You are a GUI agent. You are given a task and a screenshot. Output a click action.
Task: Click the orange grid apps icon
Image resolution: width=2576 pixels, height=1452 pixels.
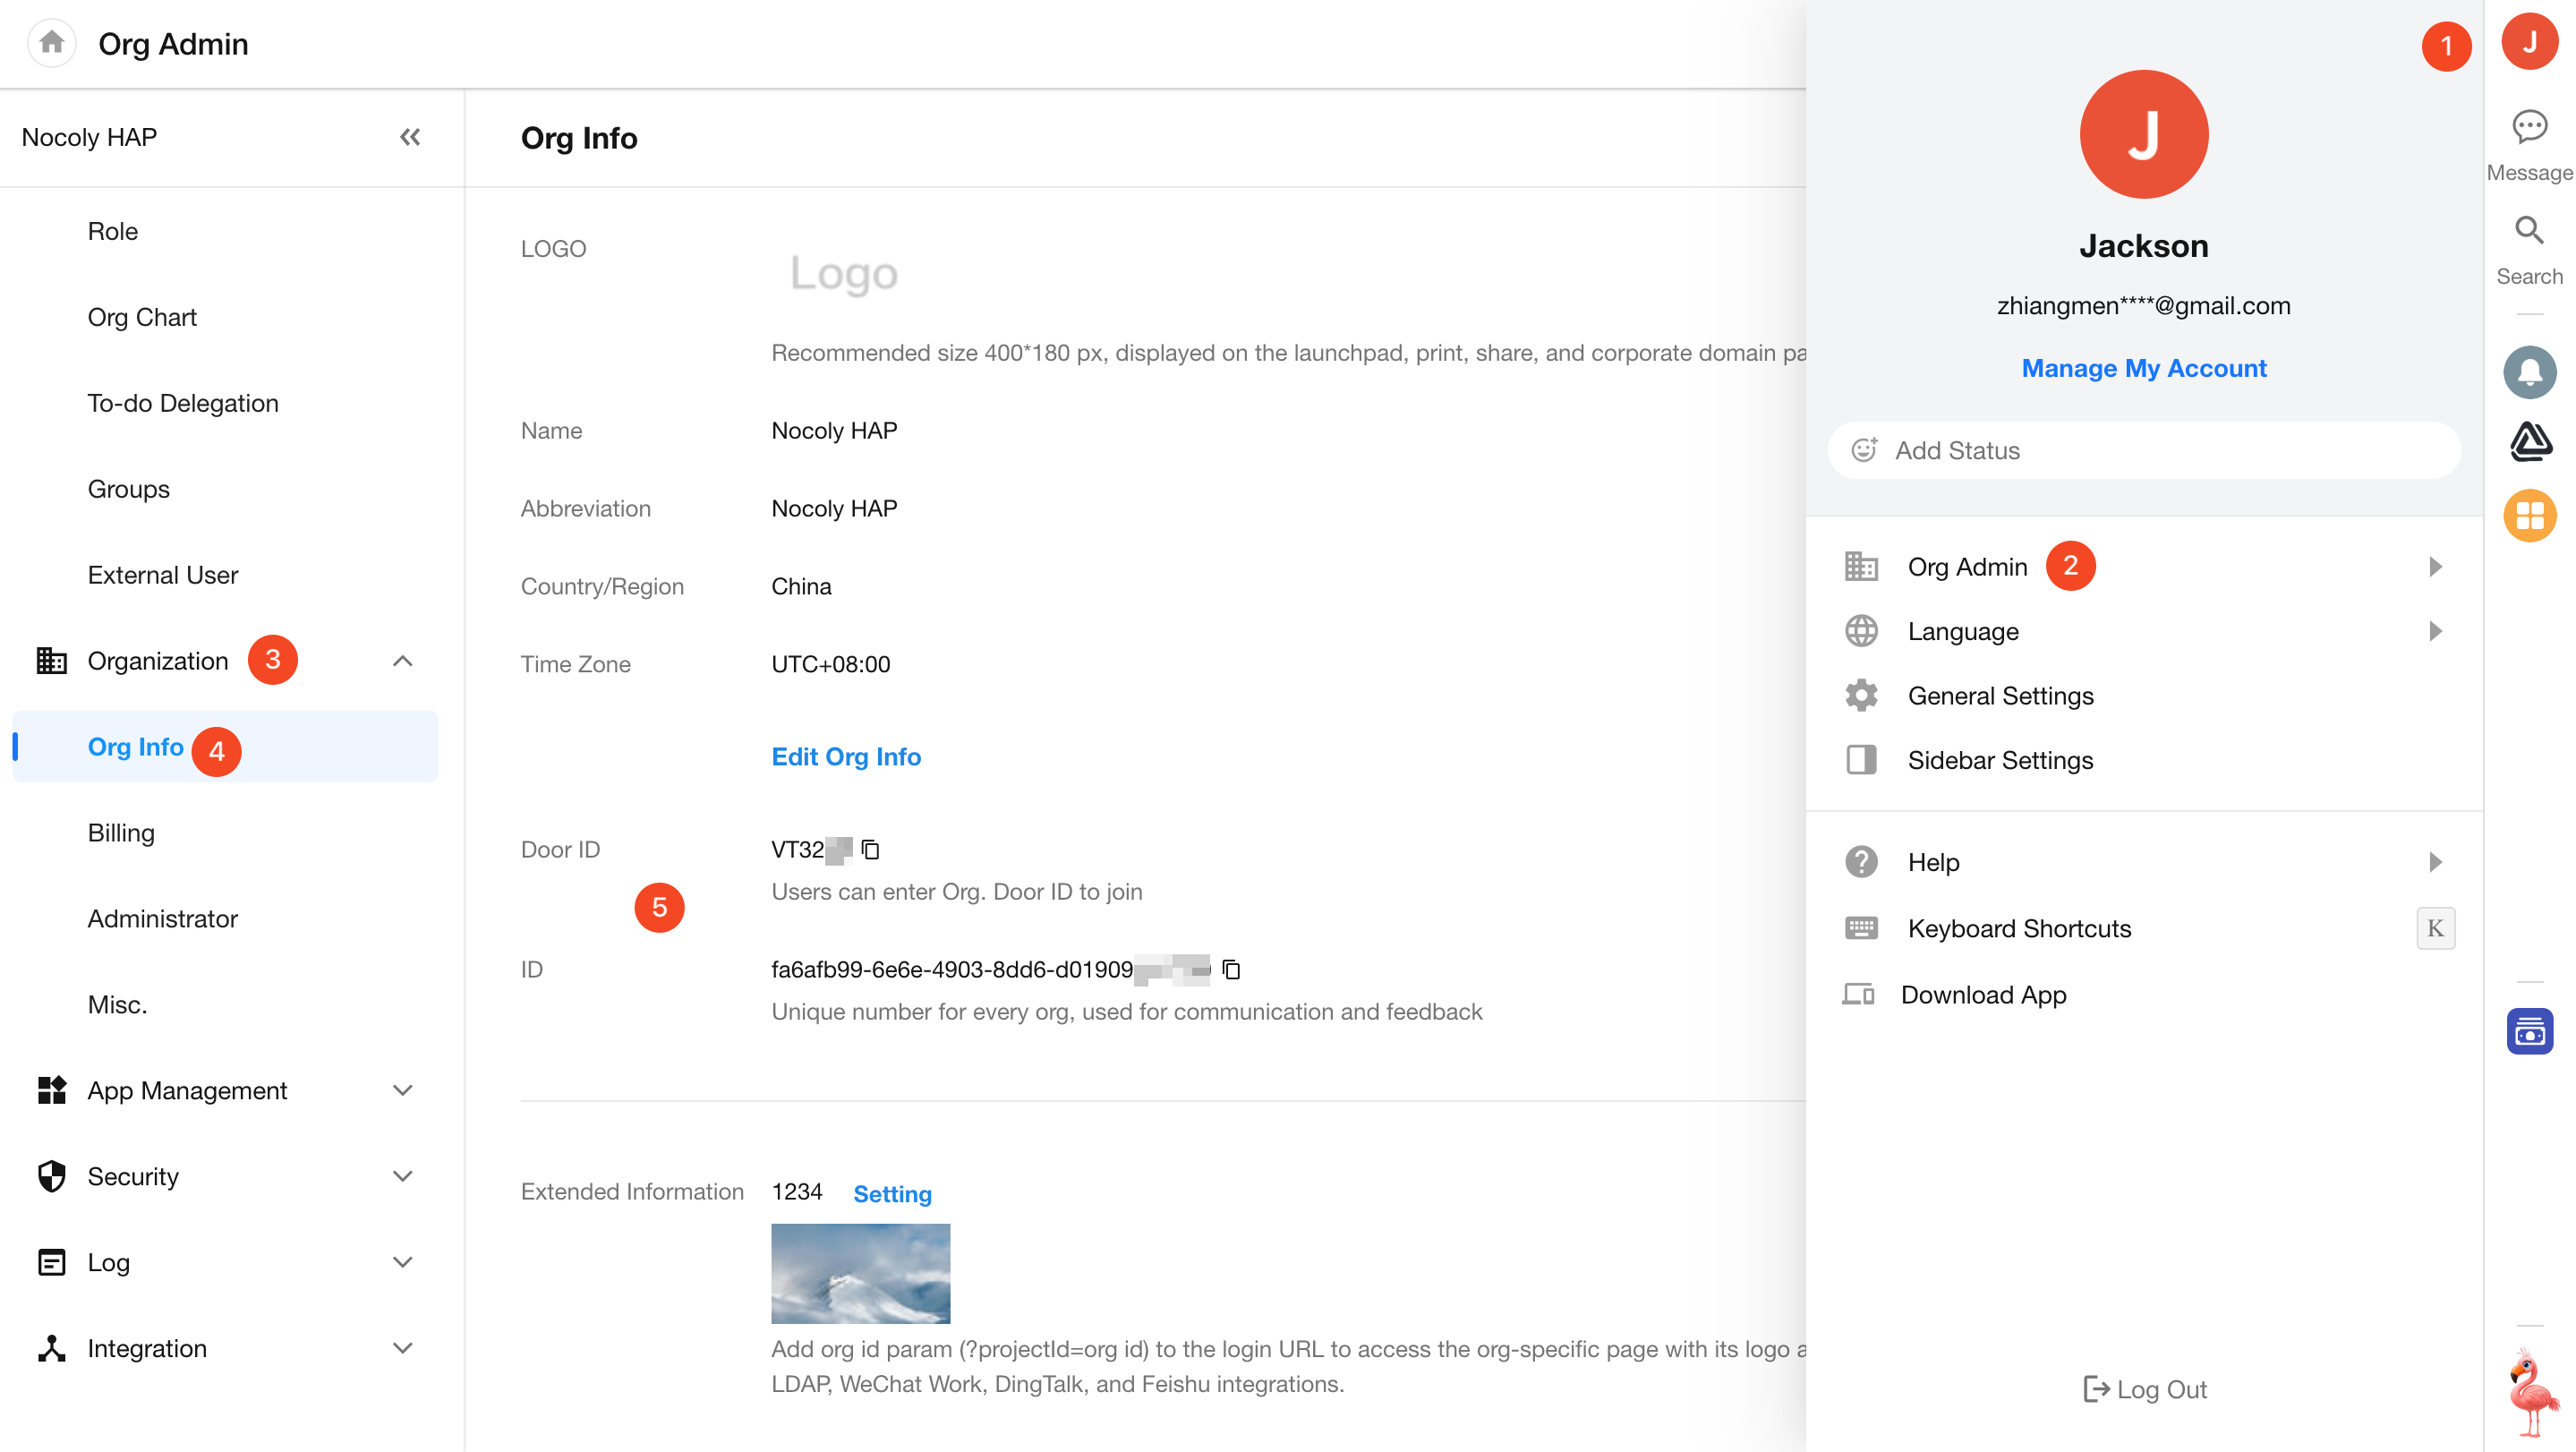click(2529, 516)
